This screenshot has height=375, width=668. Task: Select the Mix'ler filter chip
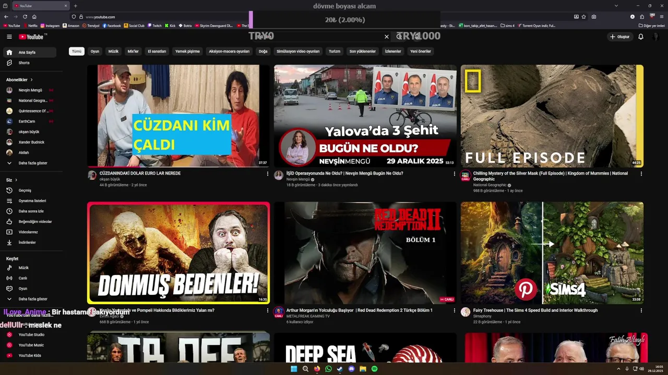click(133, 52)
